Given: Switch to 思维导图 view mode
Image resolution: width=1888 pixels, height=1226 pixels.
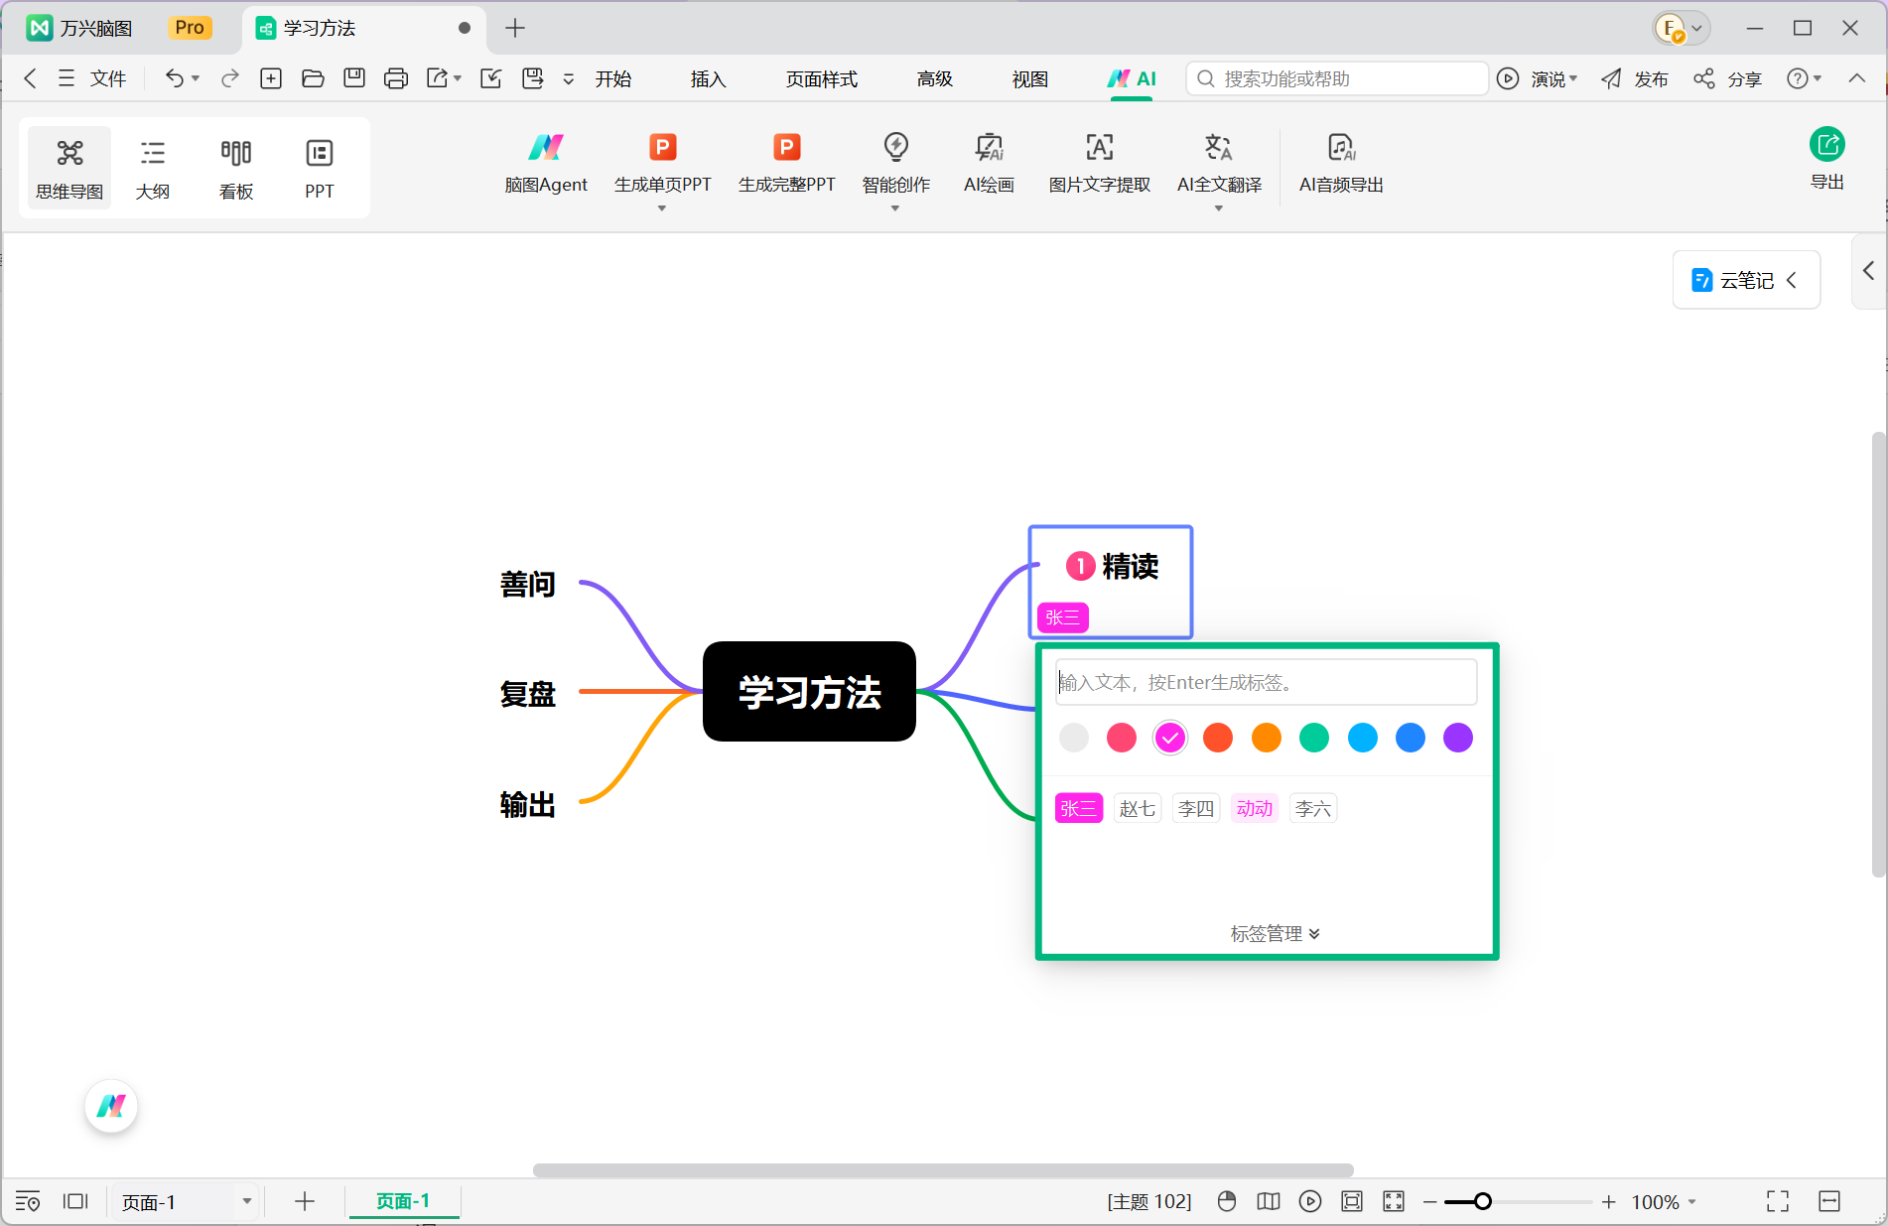Looking at the screenshot, I should [x=69, y=167].
